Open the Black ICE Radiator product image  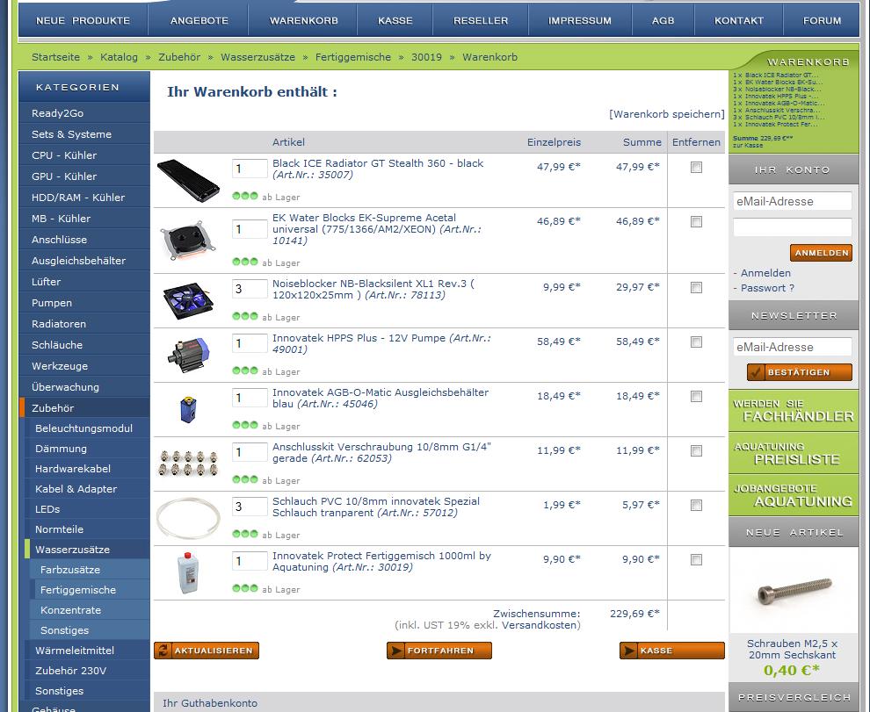(188, 180)
